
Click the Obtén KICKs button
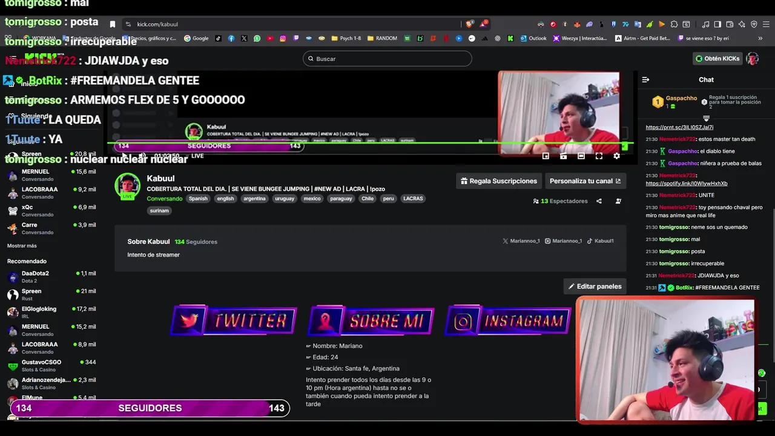click(x=717, y=59)
